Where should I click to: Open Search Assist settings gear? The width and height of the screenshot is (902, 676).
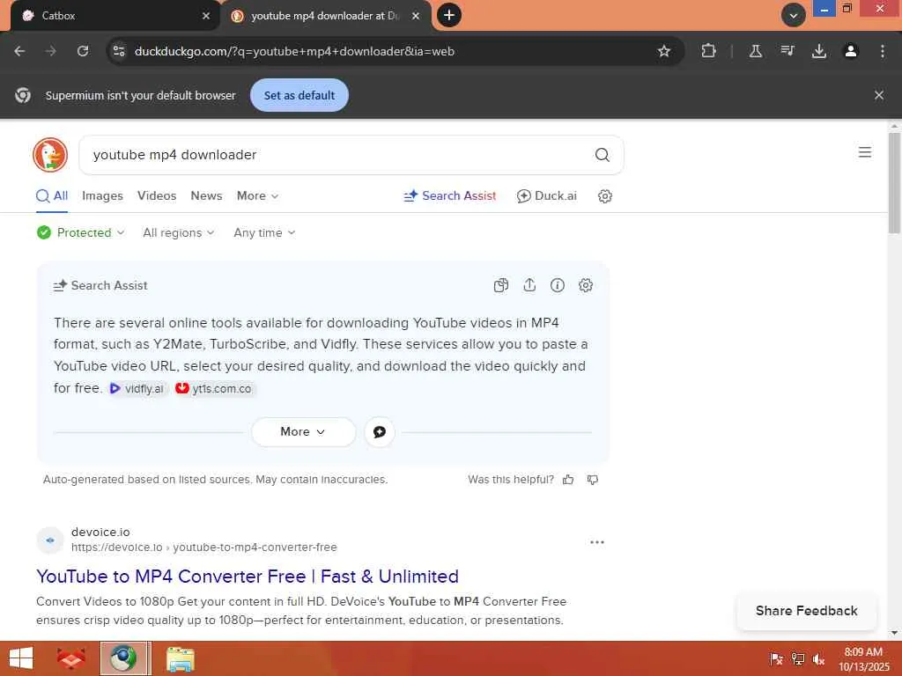[x=586, y=285]
